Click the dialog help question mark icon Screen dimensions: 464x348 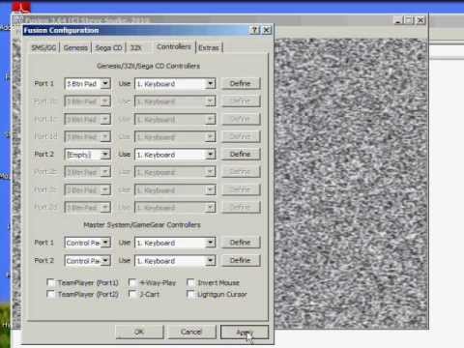pos(254,30)
